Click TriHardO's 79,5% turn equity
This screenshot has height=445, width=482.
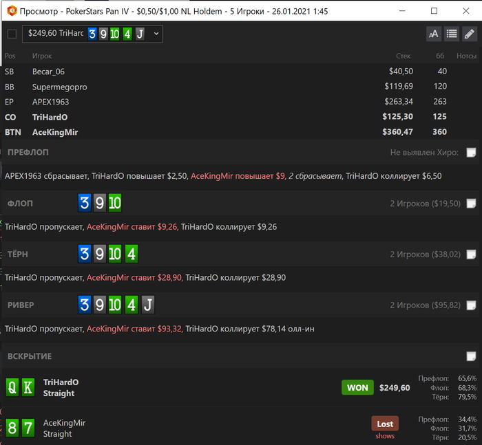tap(467, 397)
